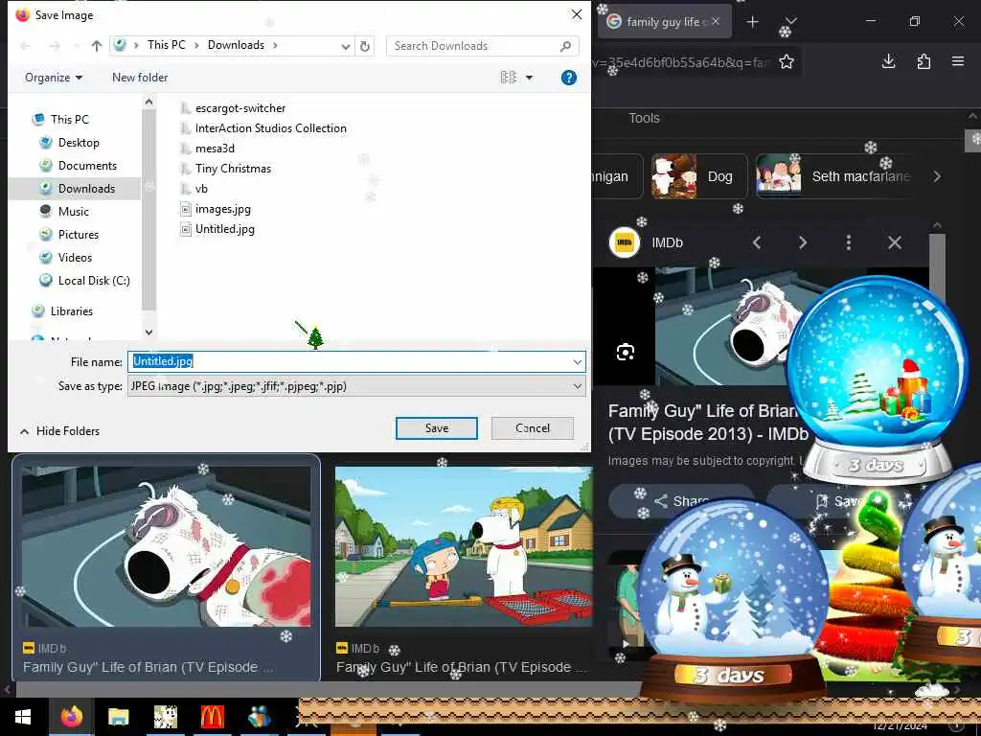The image size is (981, 736).
Task: Select Videos in navigation pane
Action: 75,258
